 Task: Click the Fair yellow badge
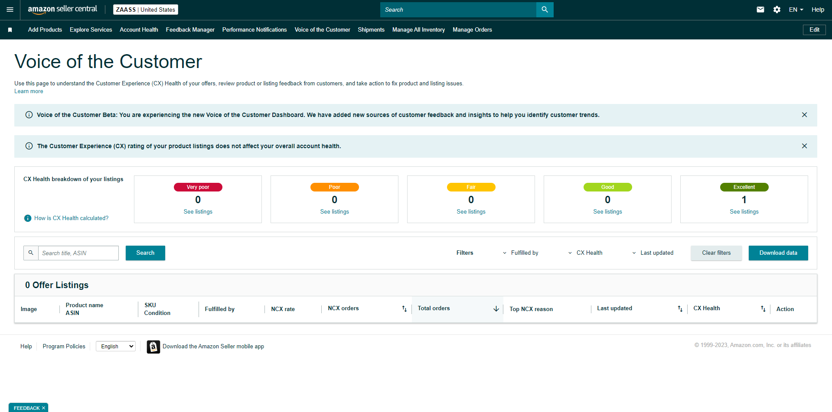(471, 187)
